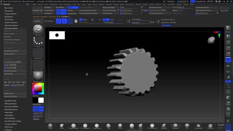233x131 pixels.
Task: Click the camera view head indicator
Action: (211, 40)
